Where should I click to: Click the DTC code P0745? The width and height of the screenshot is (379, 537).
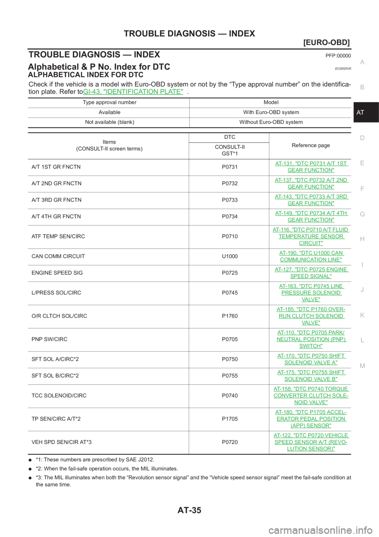pos(230,293)
